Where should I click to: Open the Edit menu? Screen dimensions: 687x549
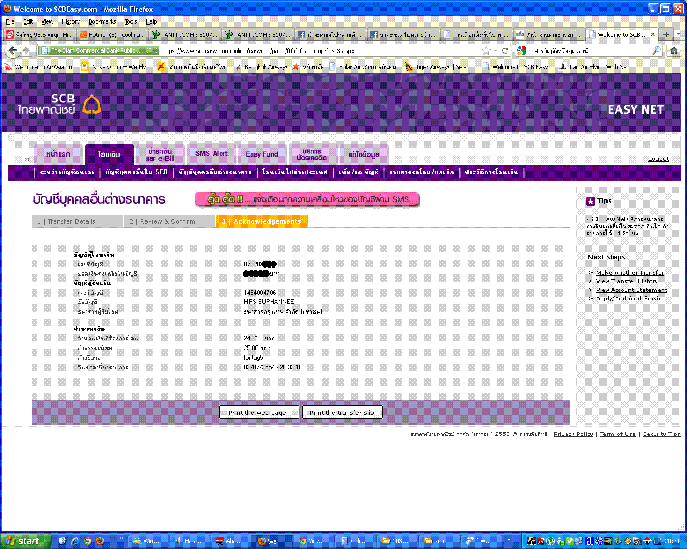(28, 21)
